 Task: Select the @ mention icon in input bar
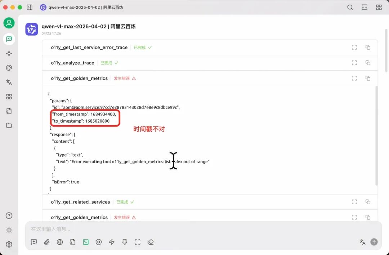click(x=99, y=242)
